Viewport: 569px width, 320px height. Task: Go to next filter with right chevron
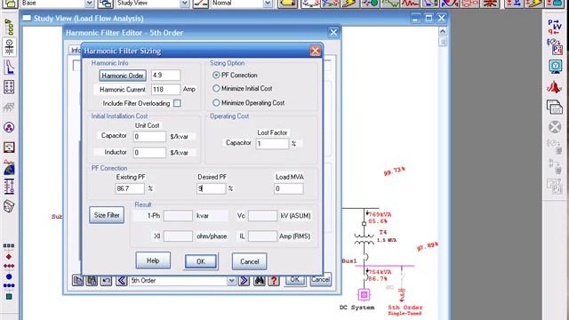click(x=244, y=280)
